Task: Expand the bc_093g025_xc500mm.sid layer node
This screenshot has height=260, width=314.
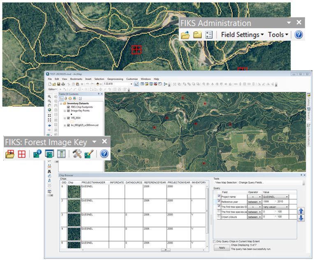Action: point(65,125)
